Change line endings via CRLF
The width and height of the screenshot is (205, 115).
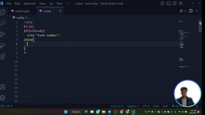click(156, 106)
